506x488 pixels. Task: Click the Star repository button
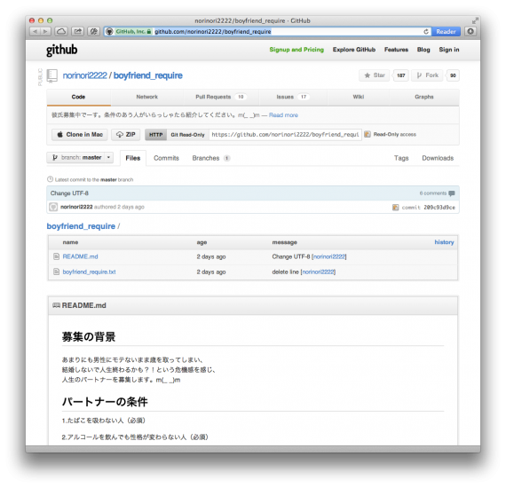[375, 75]
